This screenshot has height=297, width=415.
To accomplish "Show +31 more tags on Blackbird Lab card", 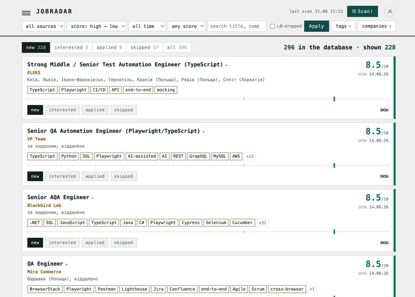I will coord(262,223).
